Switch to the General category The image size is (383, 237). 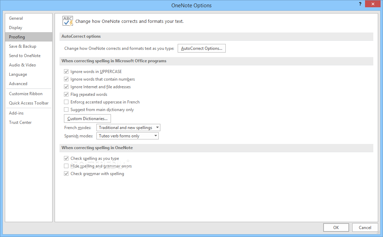coord(16,18)
